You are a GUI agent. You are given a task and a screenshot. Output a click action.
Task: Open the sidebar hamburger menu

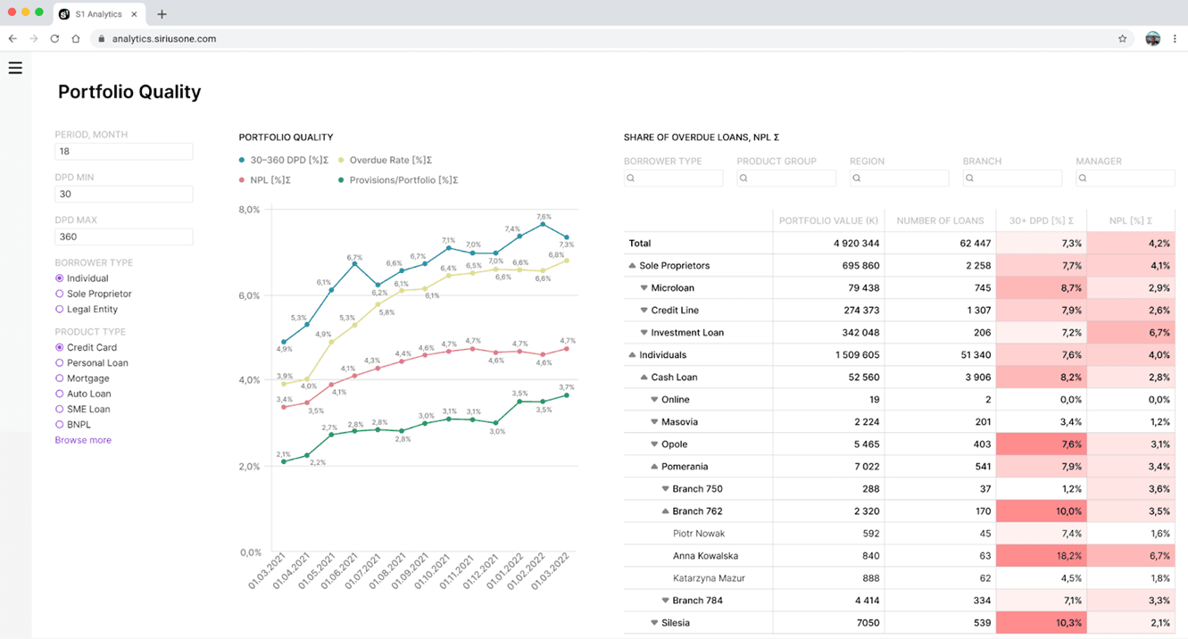15,68
